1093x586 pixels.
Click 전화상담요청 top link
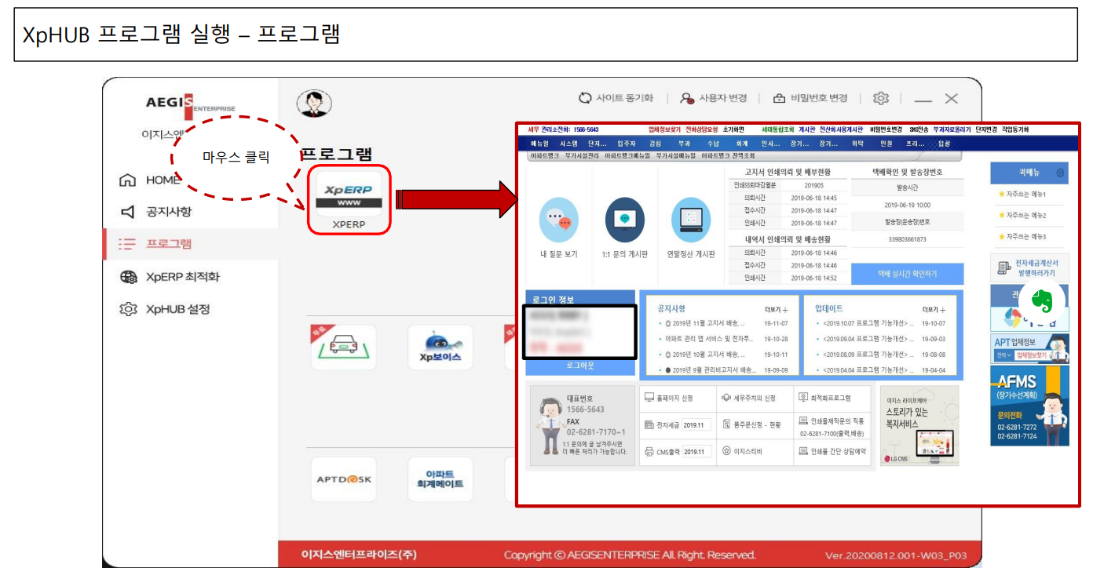pos(701,129)
